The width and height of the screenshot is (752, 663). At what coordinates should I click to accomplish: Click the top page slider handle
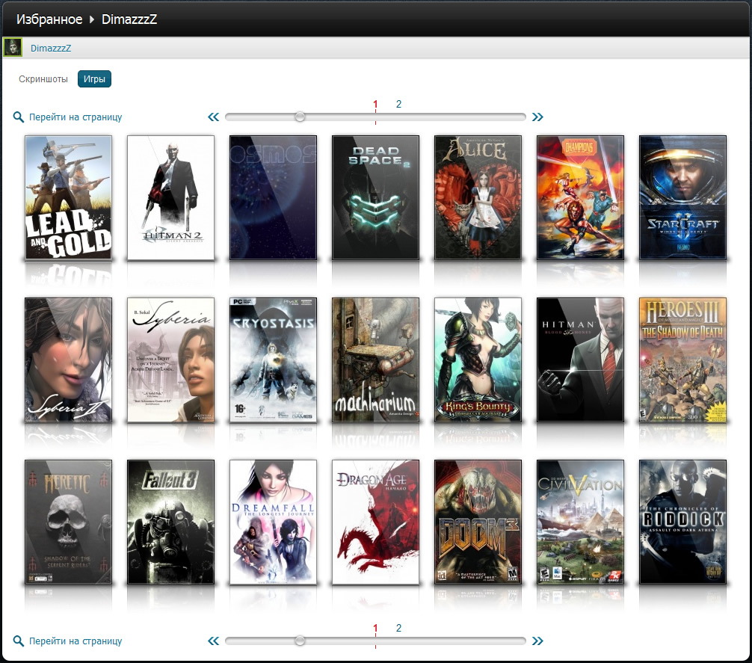[x=300, y=117]
